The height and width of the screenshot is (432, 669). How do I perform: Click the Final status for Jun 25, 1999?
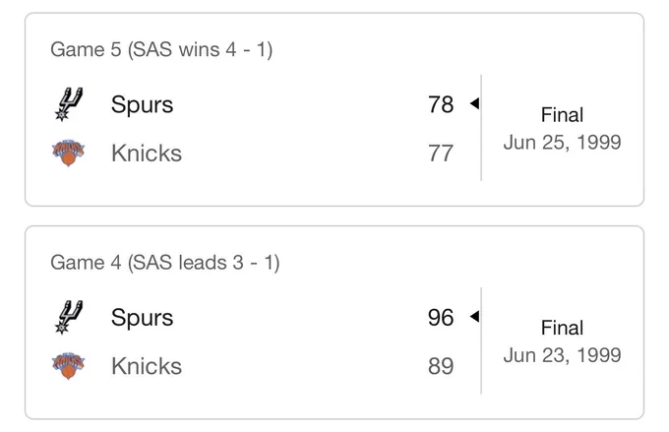pyautogui.click(x=562, y=115)
